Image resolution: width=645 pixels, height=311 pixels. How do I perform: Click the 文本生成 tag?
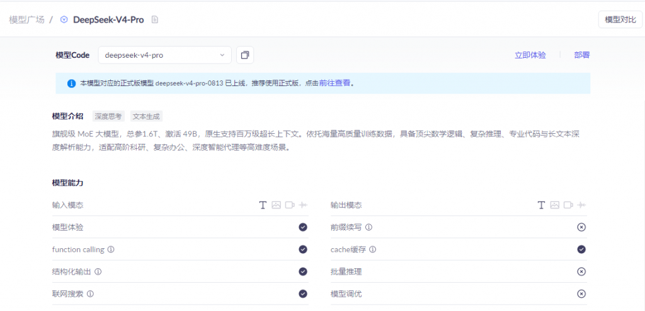click(x=146, y=116)
